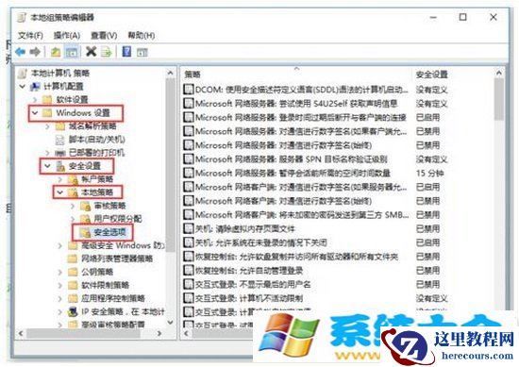This screenshot has height=367, width=519.
Task: Expand the 公钥策略 node
Action: (59, 272)
